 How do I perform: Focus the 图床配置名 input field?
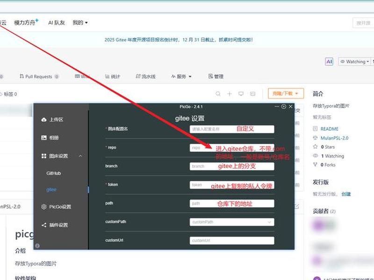232,129
